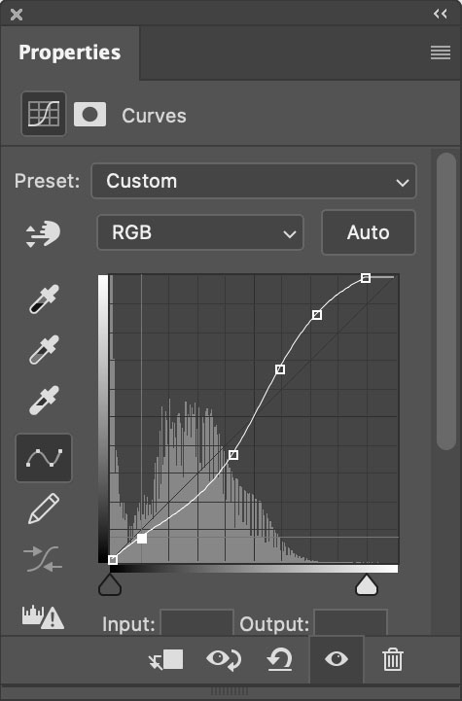This screenshot has width=462, height=701.
Task: Choose the pencil draw curve tool
Action: 44,508
